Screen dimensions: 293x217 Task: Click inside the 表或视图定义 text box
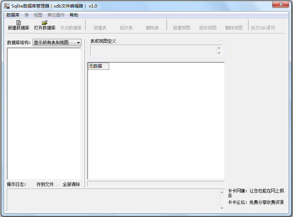tap(153, 50)
